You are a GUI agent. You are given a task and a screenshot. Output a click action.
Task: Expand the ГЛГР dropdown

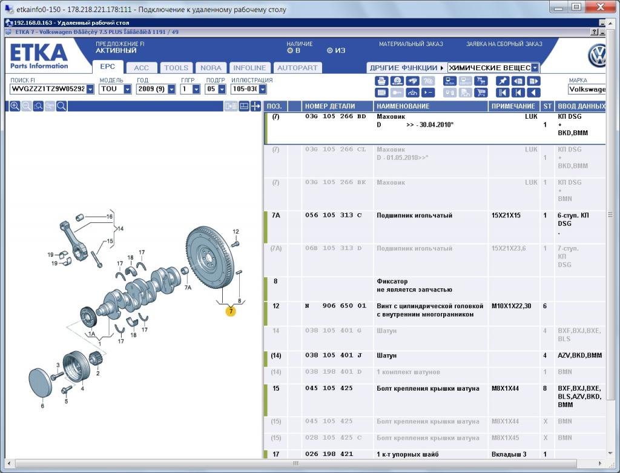pyautogui.click(x=196, y=89)
